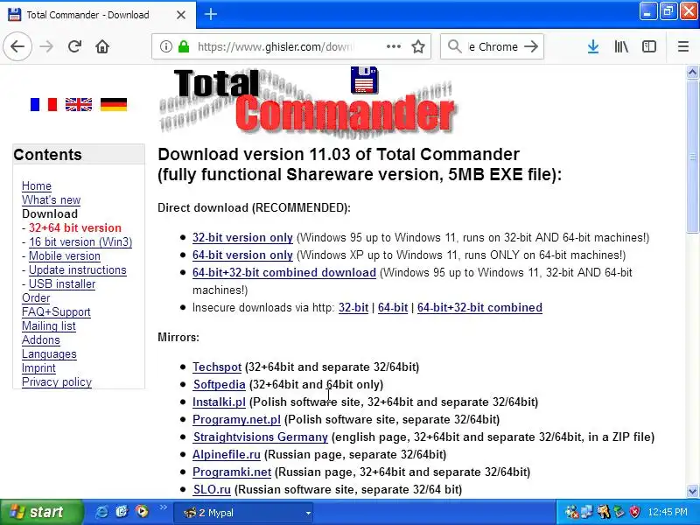Click the search magnifier icon
Viewport: 700px width, 525px height.
pyautogui.click(x=454, y=46)
